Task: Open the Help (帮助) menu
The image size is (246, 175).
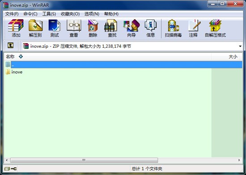Action: coord(111,14)
